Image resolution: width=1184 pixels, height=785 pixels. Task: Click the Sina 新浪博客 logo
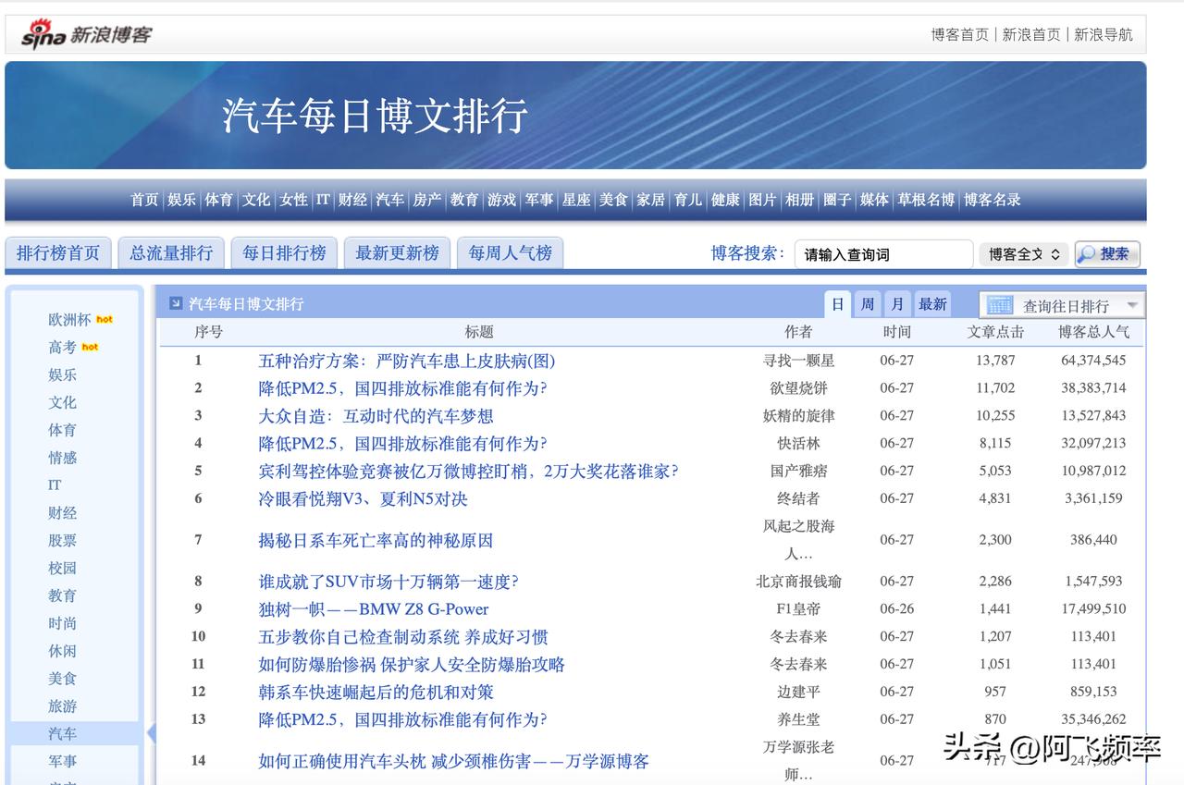pos(86,35)
